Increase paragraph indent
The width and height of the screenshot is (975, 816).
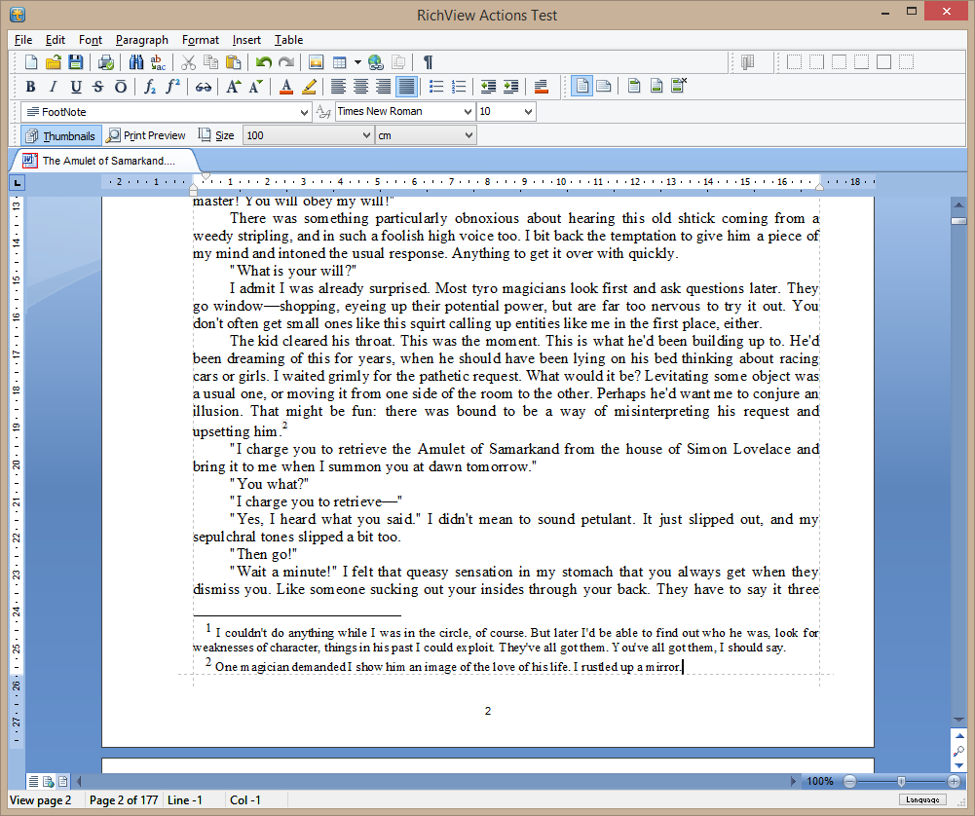pos(510,87)
